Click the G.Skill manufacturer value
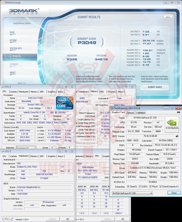182x222 pixels. click(88, 174)
